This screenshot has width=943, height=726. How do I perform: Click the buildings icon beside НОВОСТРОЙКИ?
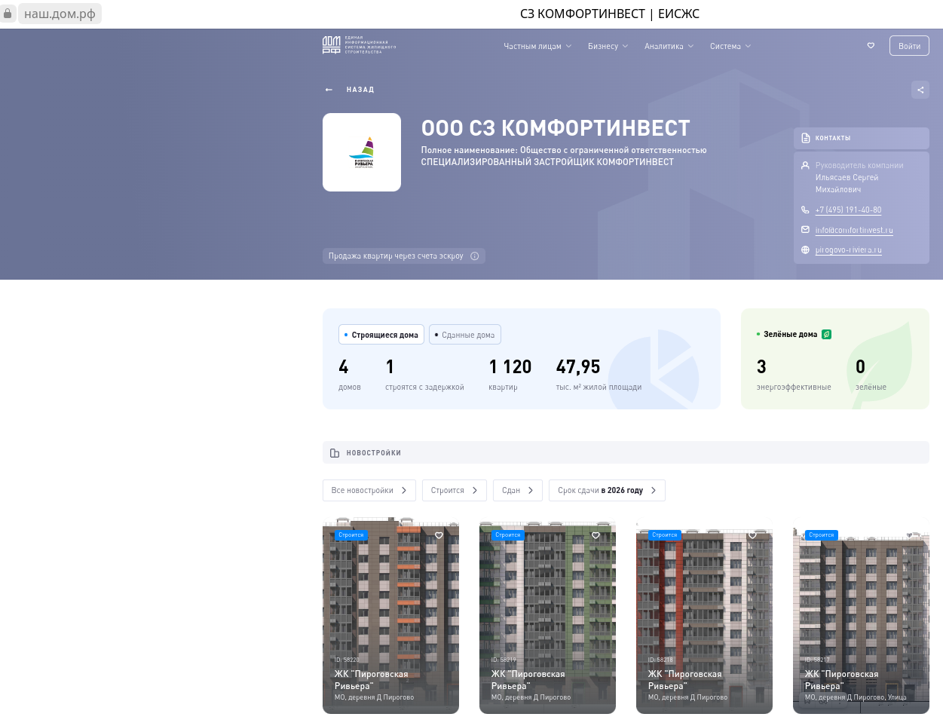click(335, 453)
